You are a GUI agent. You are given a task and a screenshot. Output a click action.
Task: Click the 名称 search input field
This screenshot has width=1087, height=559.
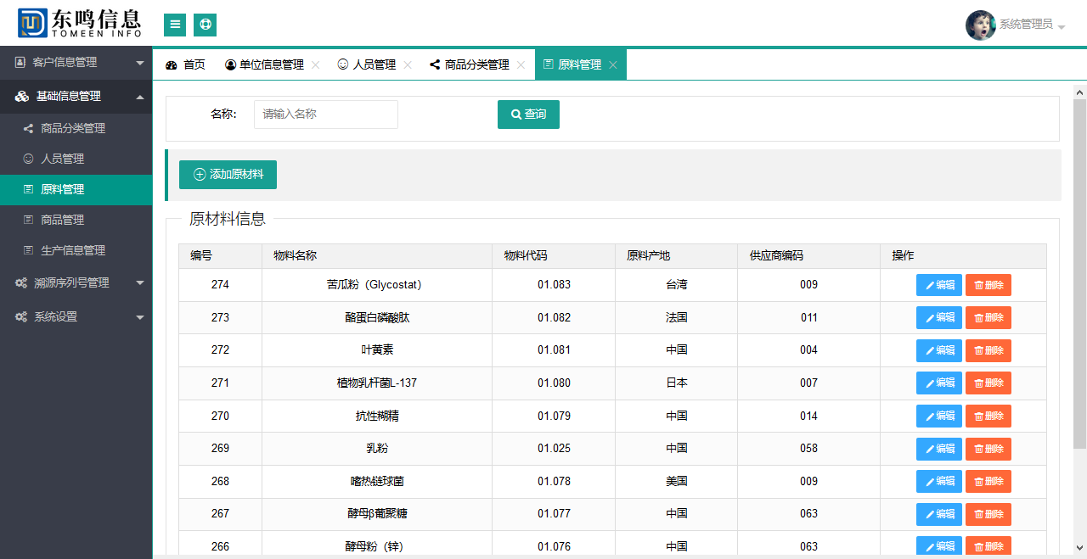[325, 115]
